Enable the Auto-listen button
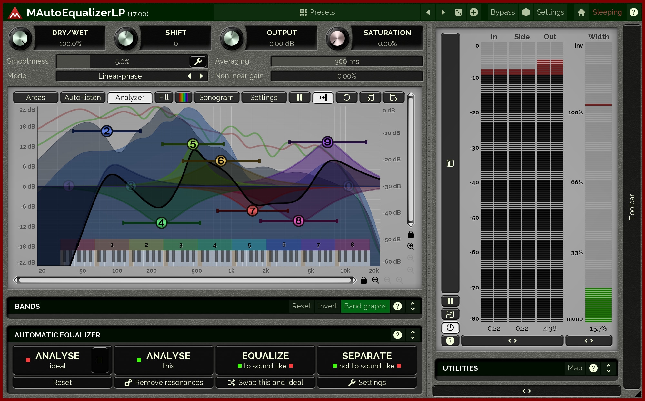 point(83,97)
